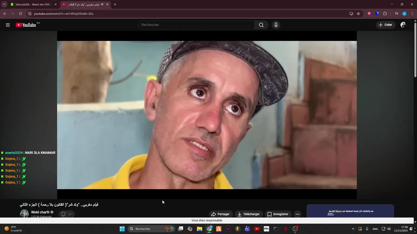This screenshot has height=234, width=417.
Task: Open the Weld char9i channel name
Action: [40, 212]
